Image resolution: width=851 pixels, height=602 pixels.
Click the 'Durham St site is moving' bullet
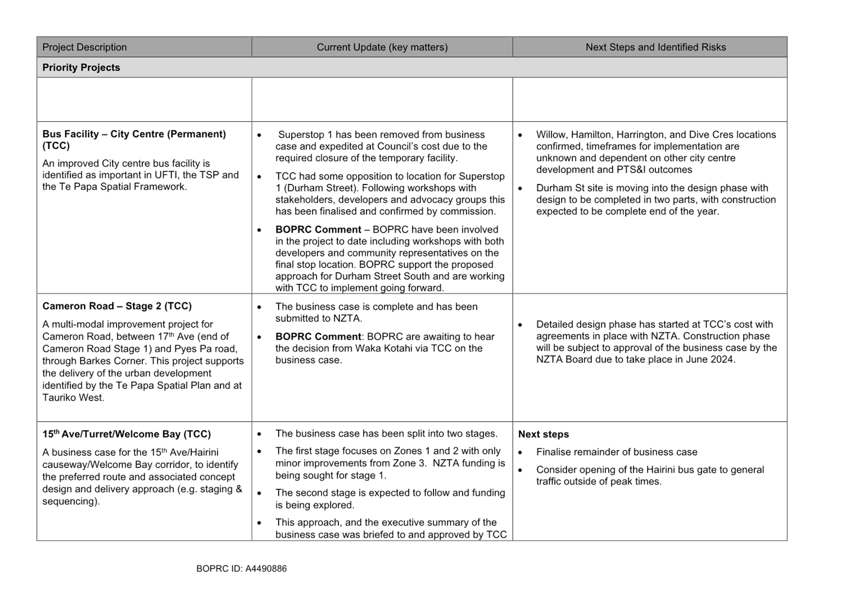[x=656, y=199]
